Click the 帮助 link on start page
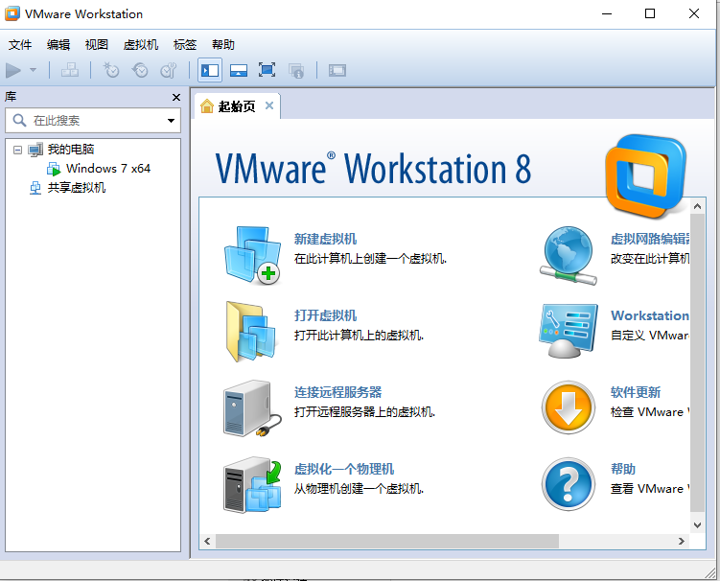Viewport: 720px width, 581px height. pyautogui.click(x=622, y=469)
